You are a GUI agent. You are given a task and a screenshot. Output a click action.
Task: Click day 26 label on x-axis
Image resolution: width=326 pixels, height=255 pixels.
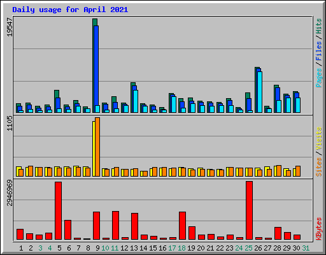(258, 248)
